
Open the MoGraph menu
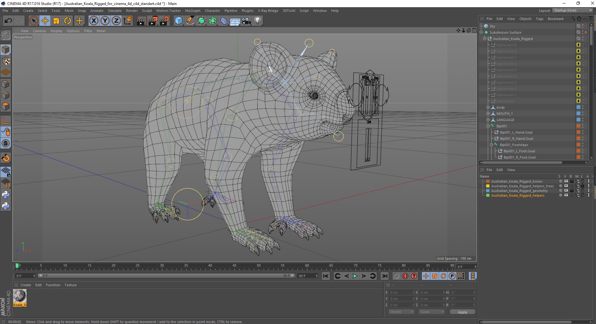(x=193, y=11)
